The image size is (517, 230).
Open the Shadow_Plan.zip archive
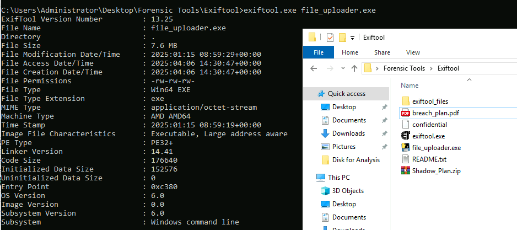point(435,170)
